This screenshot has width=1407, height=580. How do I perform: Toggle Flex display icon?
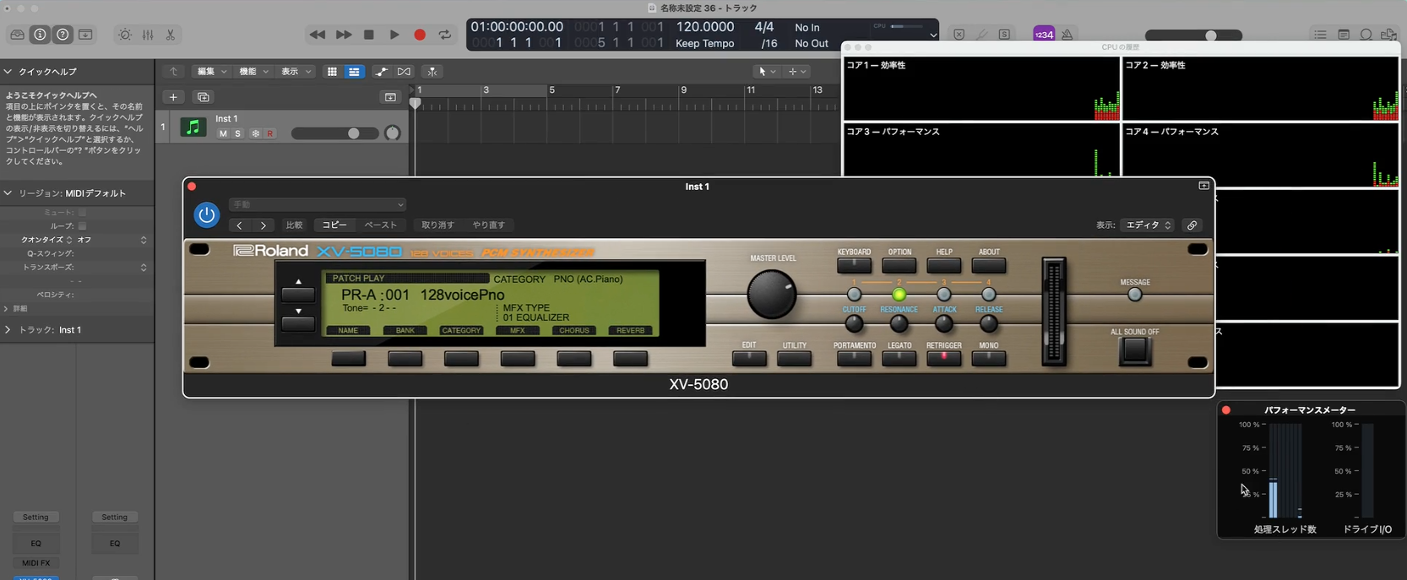coord(404,72)
